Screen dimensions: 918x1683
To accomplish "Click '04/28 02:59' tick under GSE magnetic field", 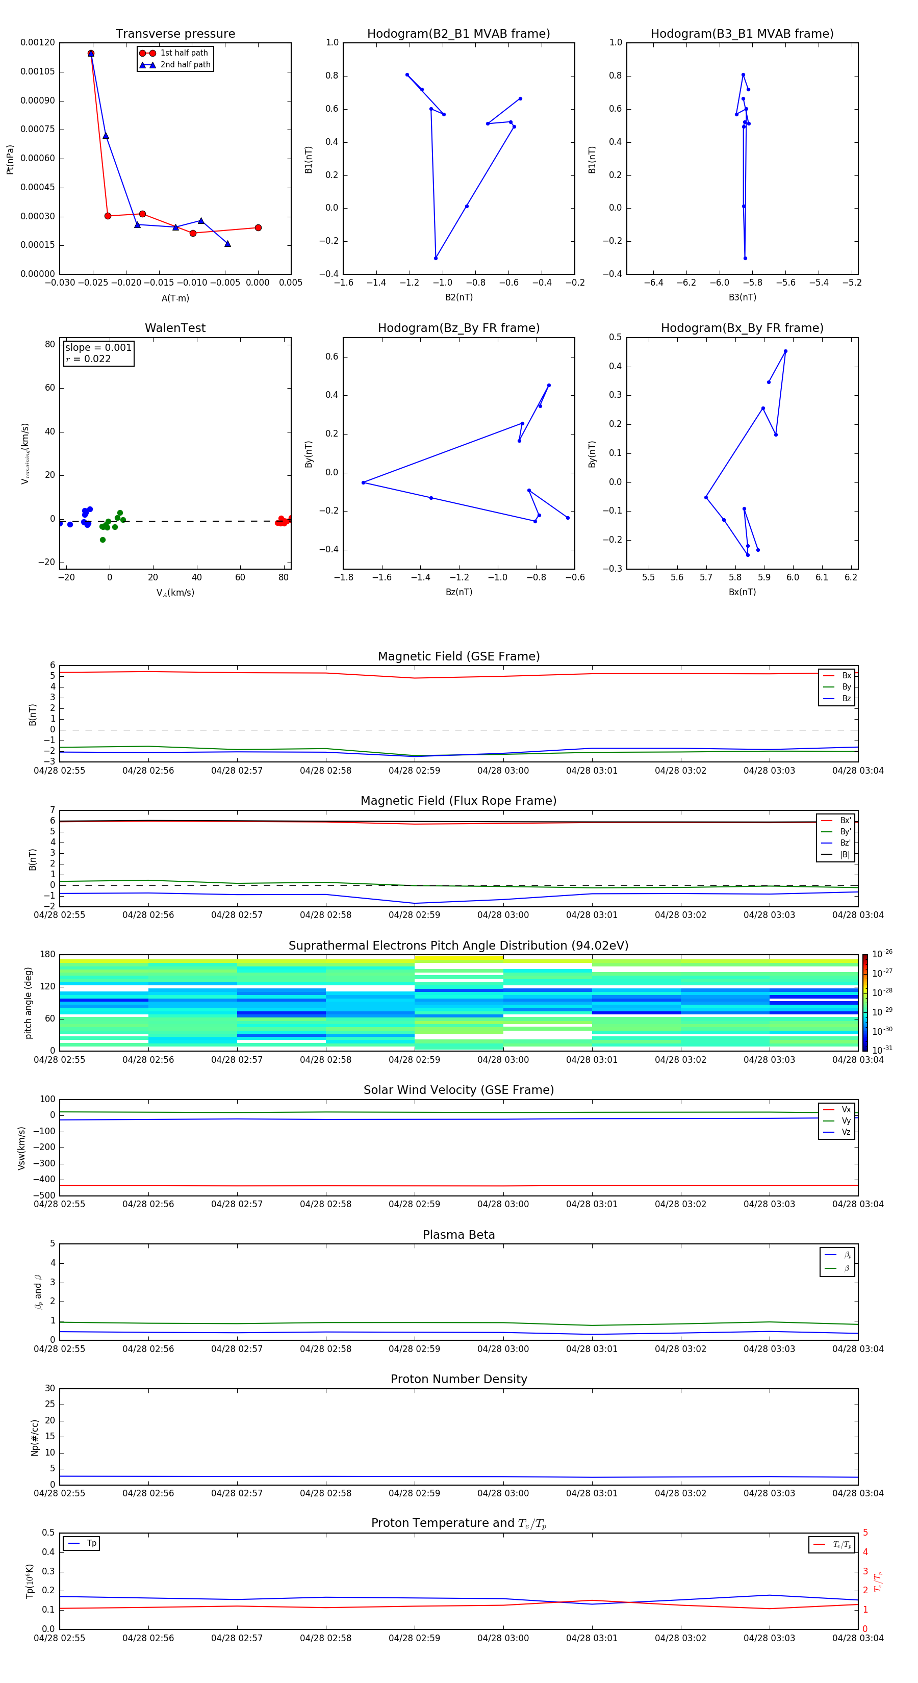I will click(x=414, y=771).
